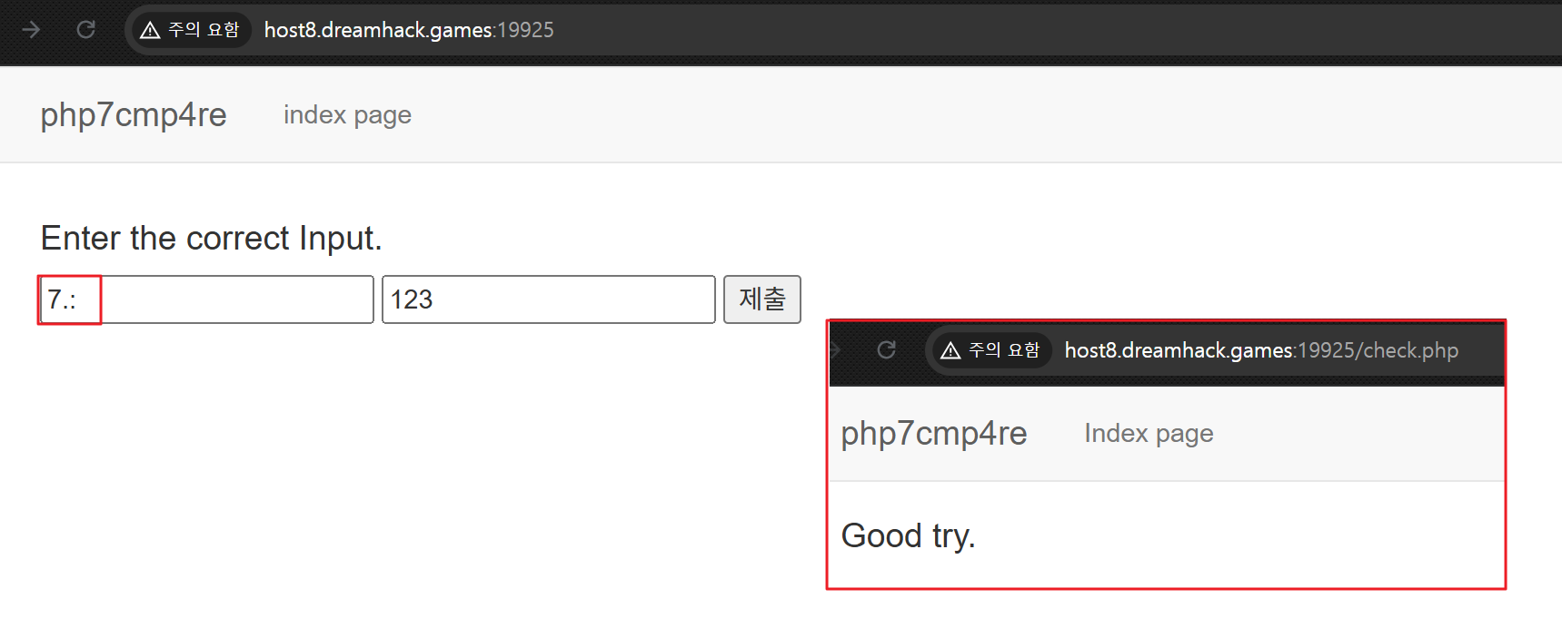
Task: Click the warning triangle beside the check.php URL
Action: 950,350
